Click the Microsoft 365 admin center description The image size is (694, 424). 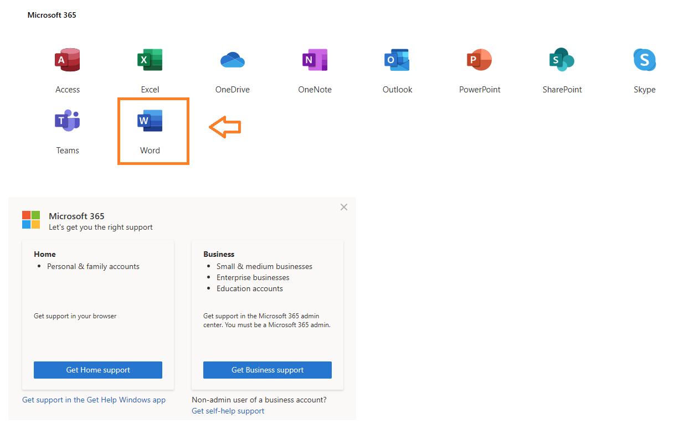(267, 320)
